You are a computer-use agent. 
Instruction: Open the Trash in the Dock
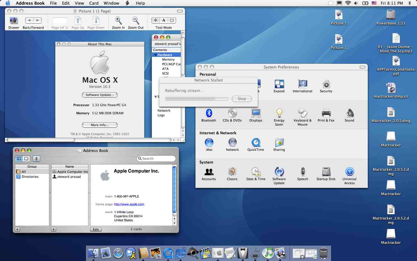pyautogui.click(x=323, y=253)
